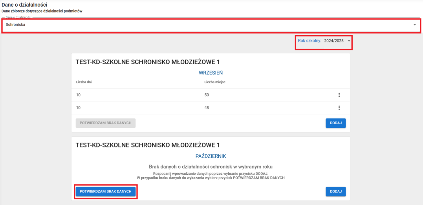Click the Rok szkolny label
Image resolution: width=423 pixels, height=205 pixels.
(x=310, y=41)
